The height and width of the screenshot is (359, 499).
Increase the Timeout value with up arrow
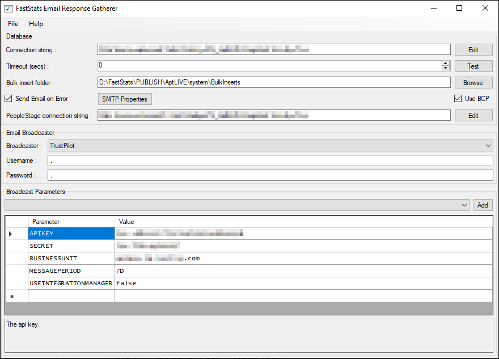(446, 64)
